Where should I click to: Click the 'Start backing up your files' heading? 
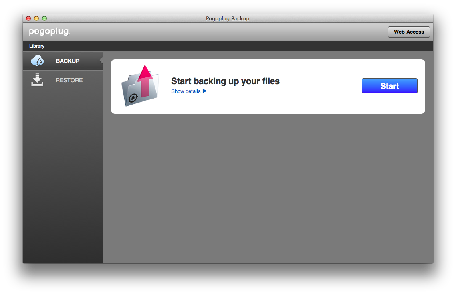pos(225,81)
